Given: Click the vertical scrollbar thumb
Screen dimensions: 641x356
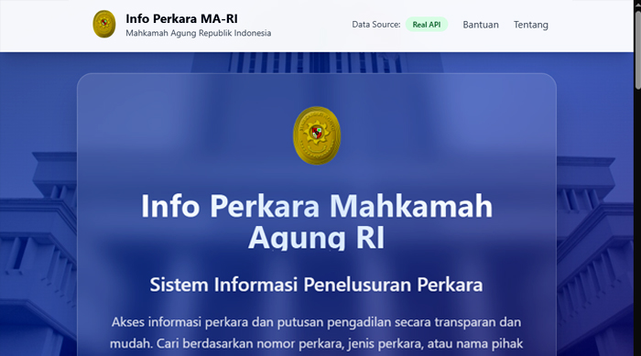Looking at the screenshot, I should (637, 49).
